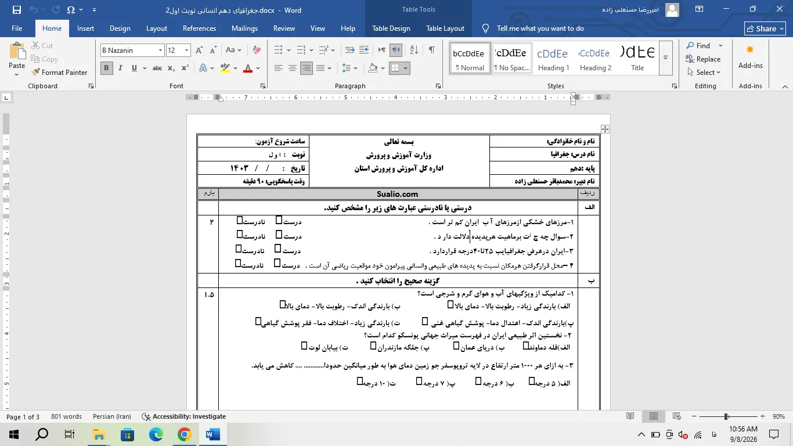Check the box next to دریای عمان option
This screenshot has height=446, width=793.
click(x=456, y=346)
